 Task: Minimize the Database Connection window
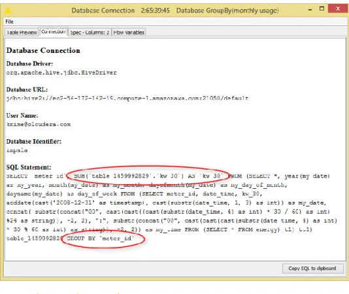[x=310, y=9]
